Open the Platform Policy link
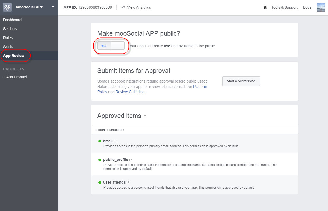This screenshot has width=328, height=211. [x=200, y=86]
